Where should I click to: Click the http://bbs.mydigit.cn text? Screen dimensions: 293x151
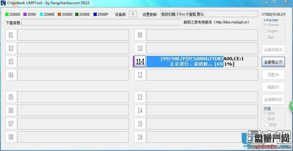(x=232, y=22)
